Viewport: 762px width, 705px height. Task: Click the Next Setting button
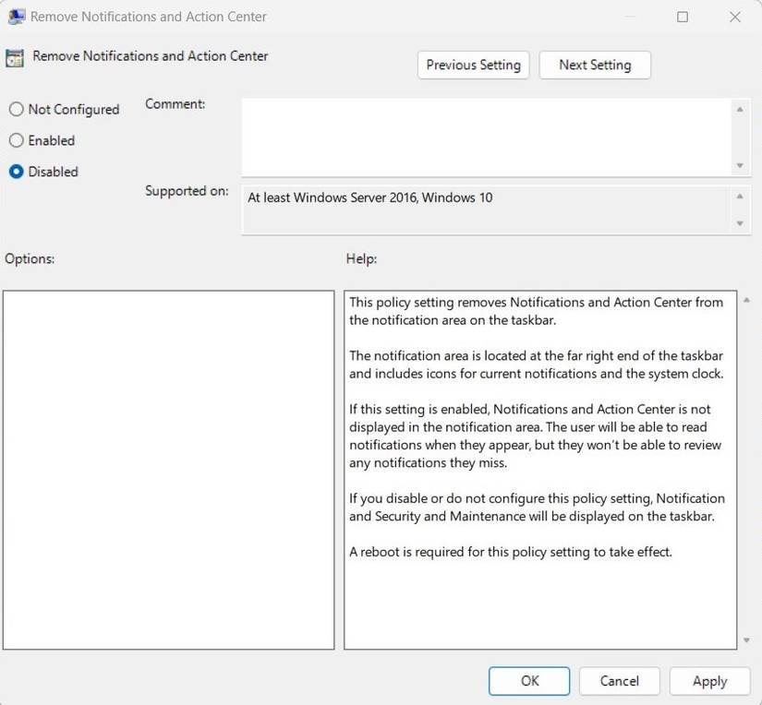[595, 65]
